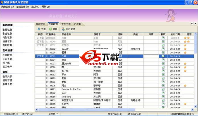This screenshot has height=116, width=198.
Task: Sort by the 推荐 column header
Action: coord(189,34)
